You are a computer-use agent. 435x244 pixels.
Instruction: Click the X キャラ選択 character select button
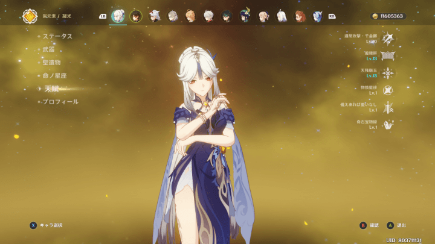pyautogui.click(x=46, y=225)
